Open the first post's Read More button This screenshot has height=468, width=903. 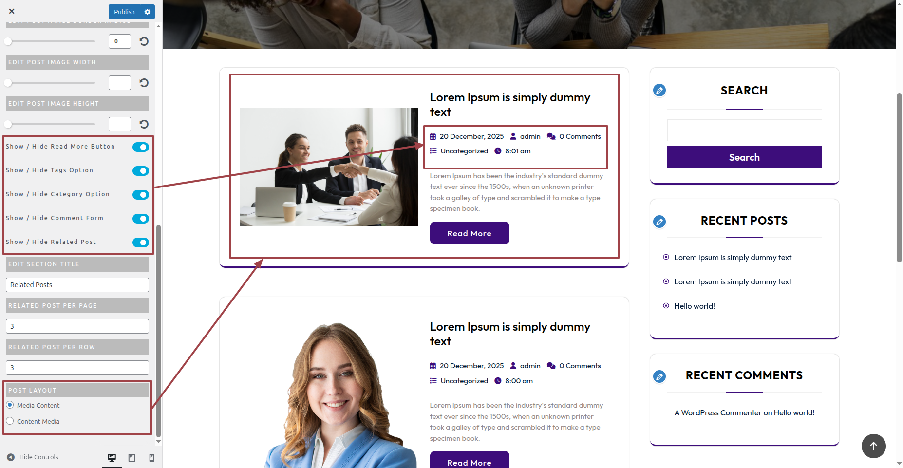click(x=470, y=233)
